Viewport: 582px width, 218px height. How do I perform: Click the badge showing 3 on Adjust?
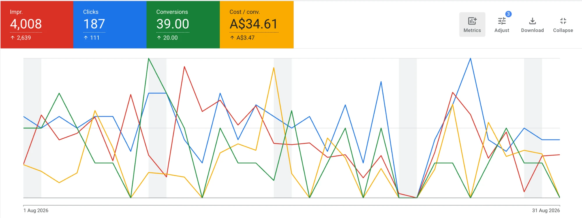tap(508, 14)
